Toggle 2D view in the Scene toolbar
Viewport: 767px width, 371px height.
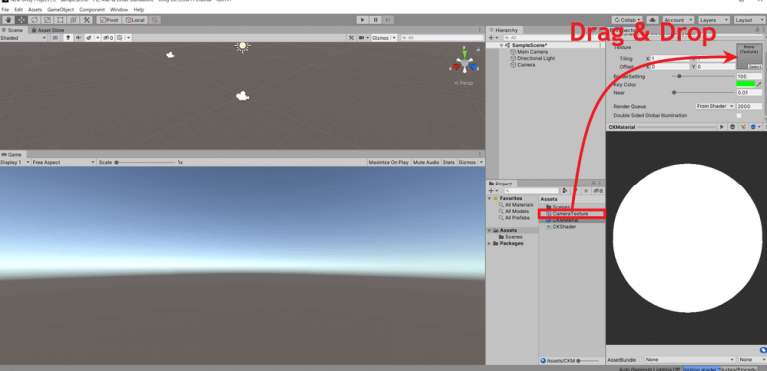tap(55, 38)
